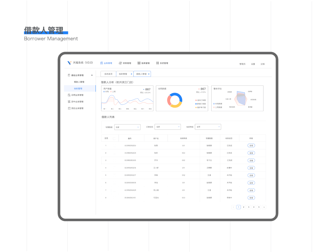Click the 天擢系统 logo icon
The image size is (336, 252).
(x=69, y=63)
